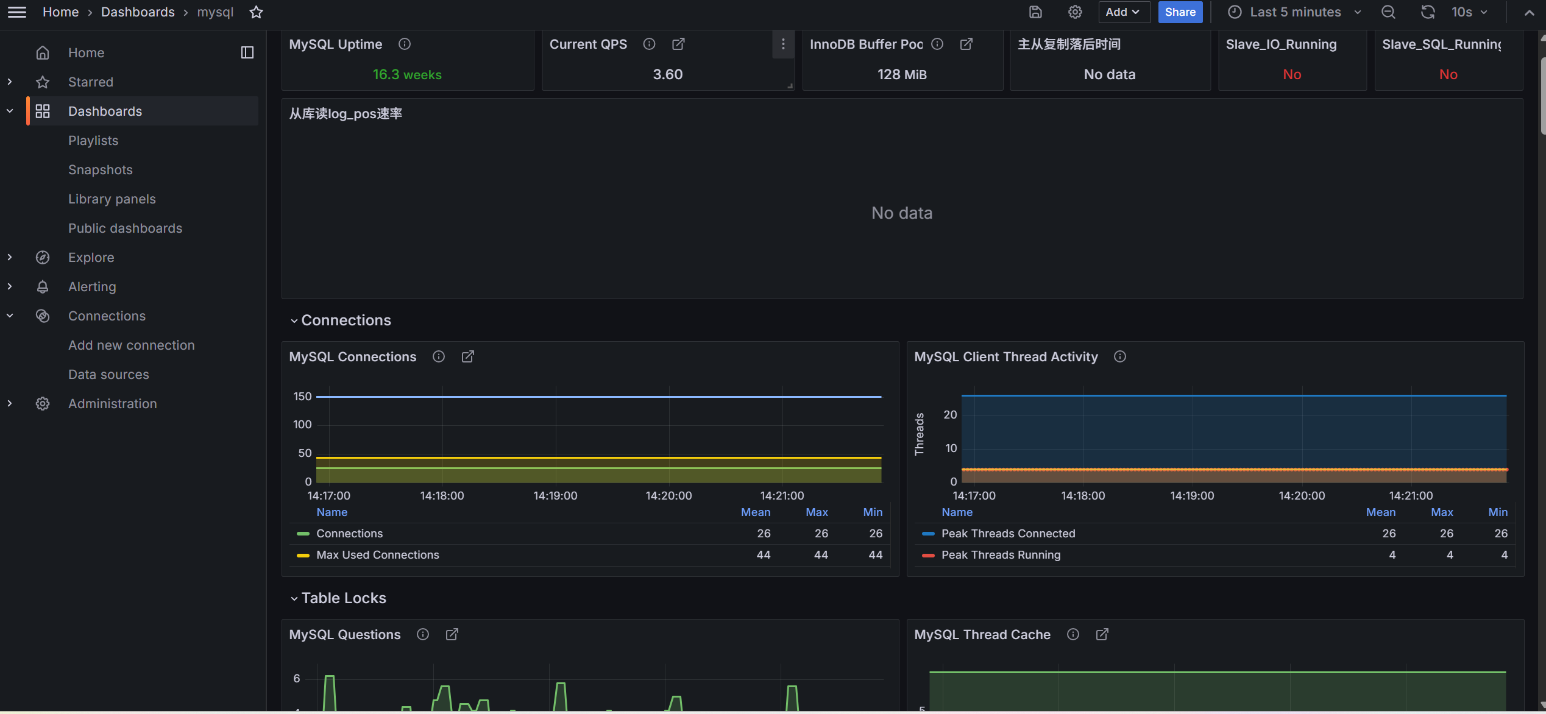Viewport: 1546px width, 714px height.
Task: Open Explore in the sidebar
Action: (91, 258)
